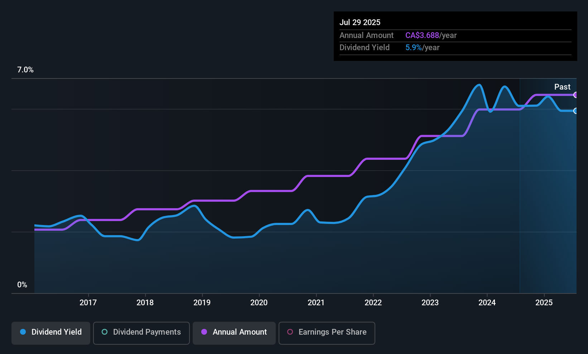Click the 2025 label on the x-axis
Image resolution: width=588 pixels, height=354 pixels.
pos(544,302)
